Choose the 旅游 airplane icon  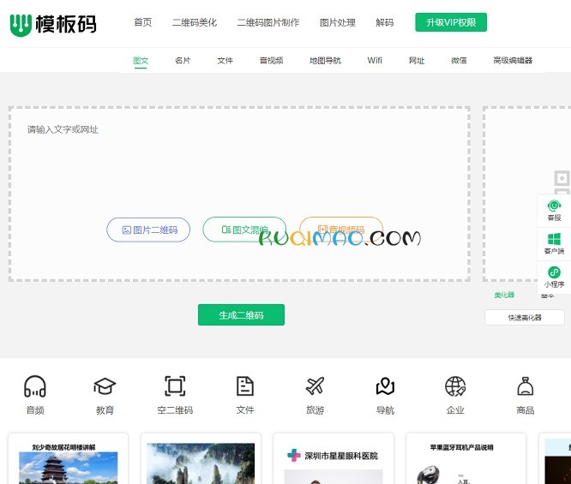pos(315,386)
